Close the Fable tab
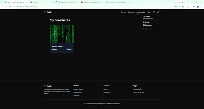Viewport: 204px width, 109px height. click(27, 2)
